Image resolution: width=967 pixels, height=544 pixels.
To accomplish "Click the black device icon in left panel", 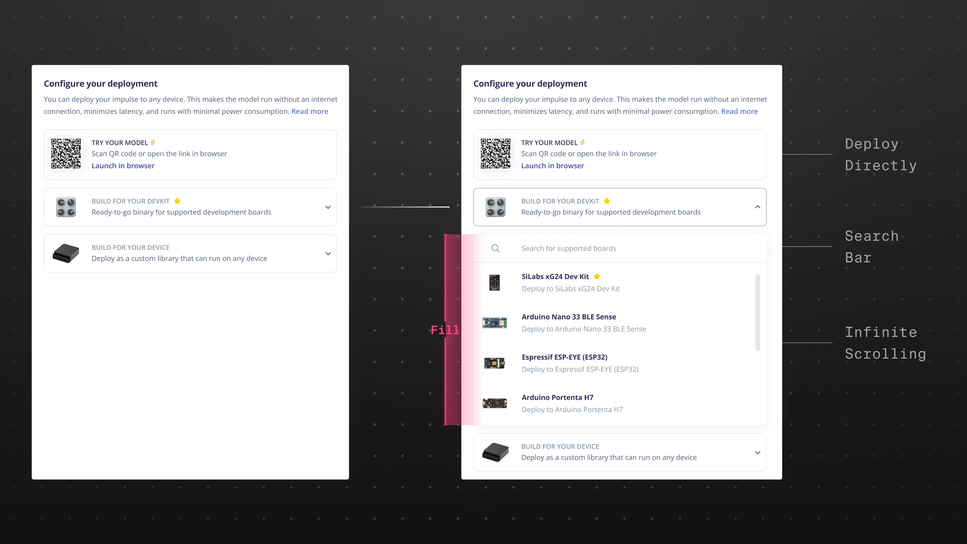I will [x=66, y=253].
